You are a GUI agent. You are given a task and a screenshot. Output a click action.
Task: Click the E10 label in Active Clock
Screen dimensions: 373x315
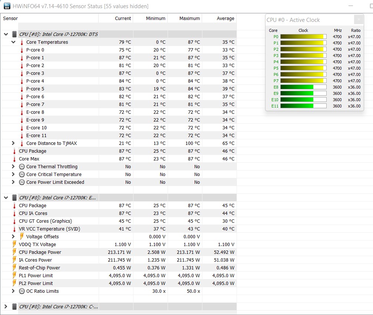coord(275,100)
